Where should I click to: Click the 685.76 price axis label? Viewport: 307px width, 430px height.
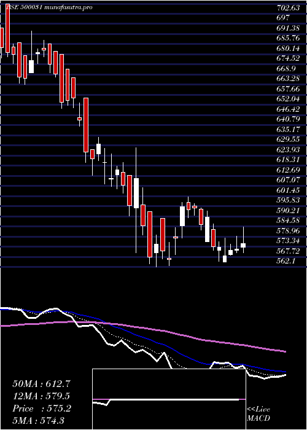point(288,38)
